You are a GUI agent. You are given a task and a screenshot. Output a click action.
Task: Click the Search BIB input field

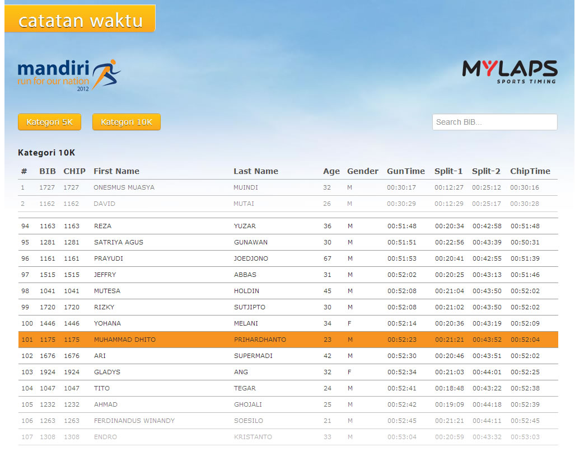[494, 122]
